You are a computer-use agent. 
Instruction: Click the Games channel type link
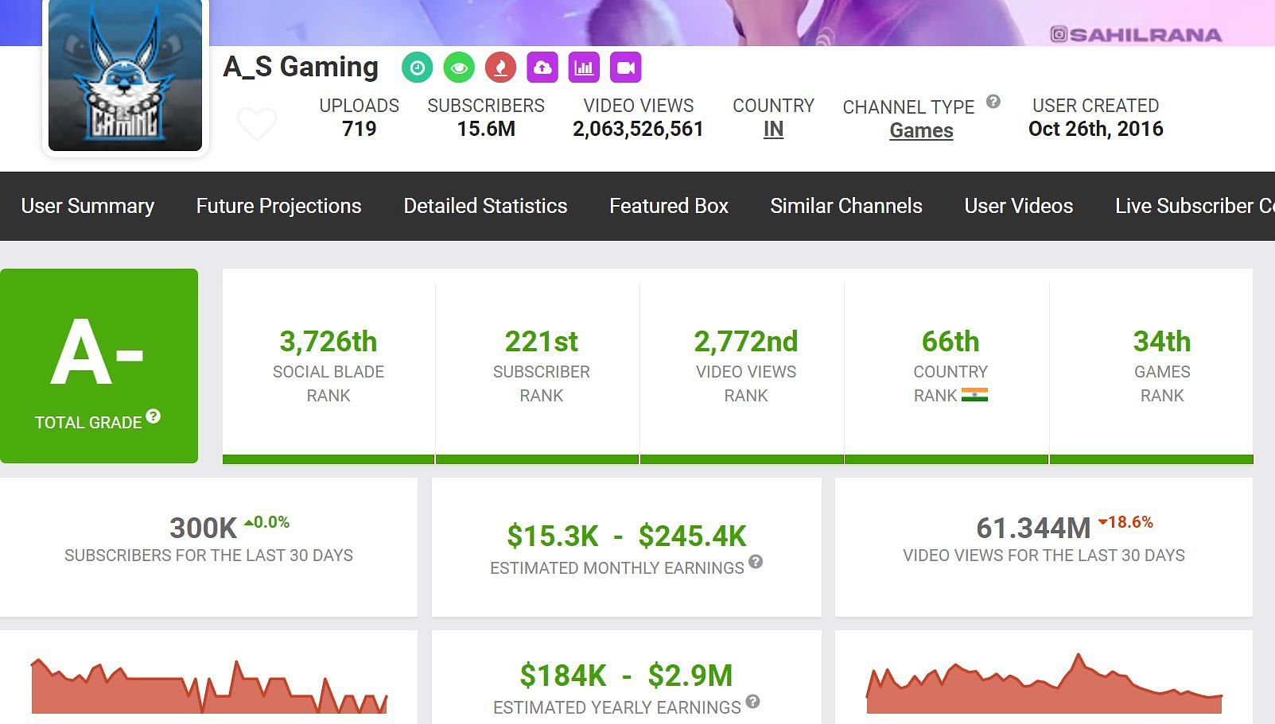point(921,131)
